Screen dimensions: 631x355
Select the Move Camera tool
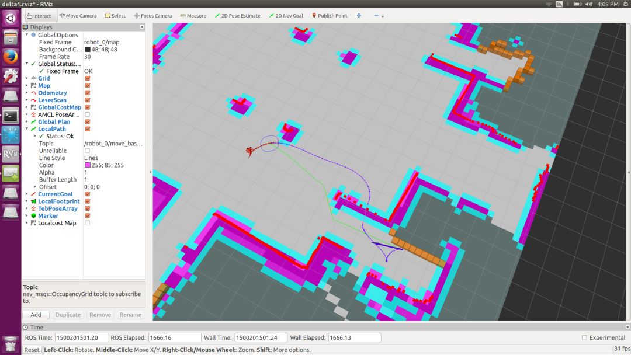pyautogui.click(x=78, y=16)
